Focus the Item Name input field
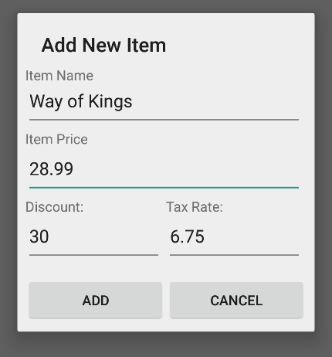Screen dimensions: 332x357 [x=164, y=102]
